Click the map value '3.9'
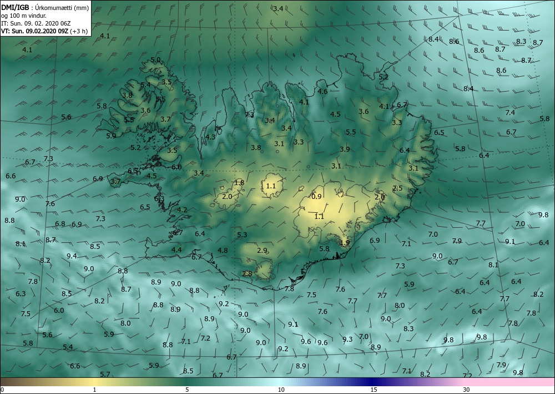The height and width of the screenshot is (394, 555). (345, 149)
